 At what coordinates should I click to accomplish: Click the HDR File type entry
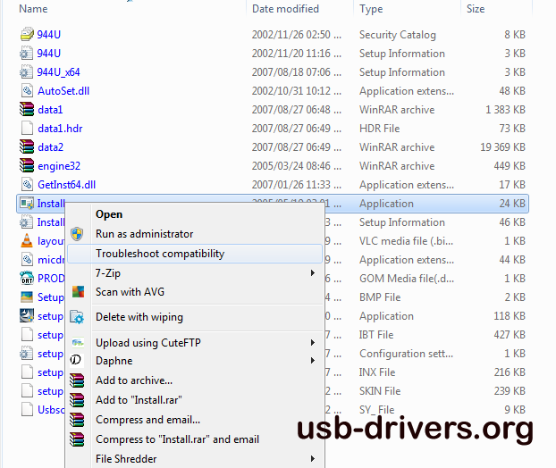[x=379, y=129]
